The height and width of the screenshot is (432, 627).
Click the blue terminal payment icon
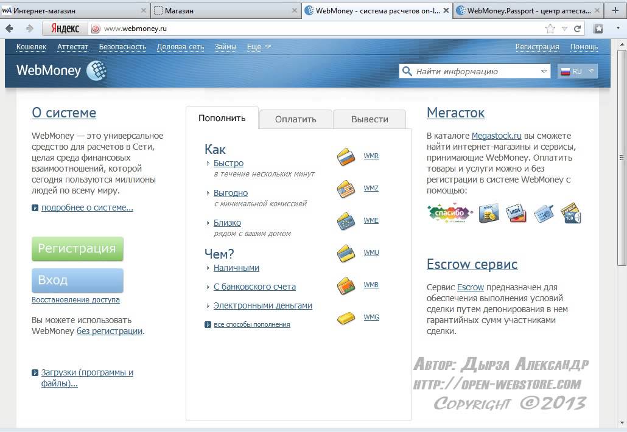(544, 214)
